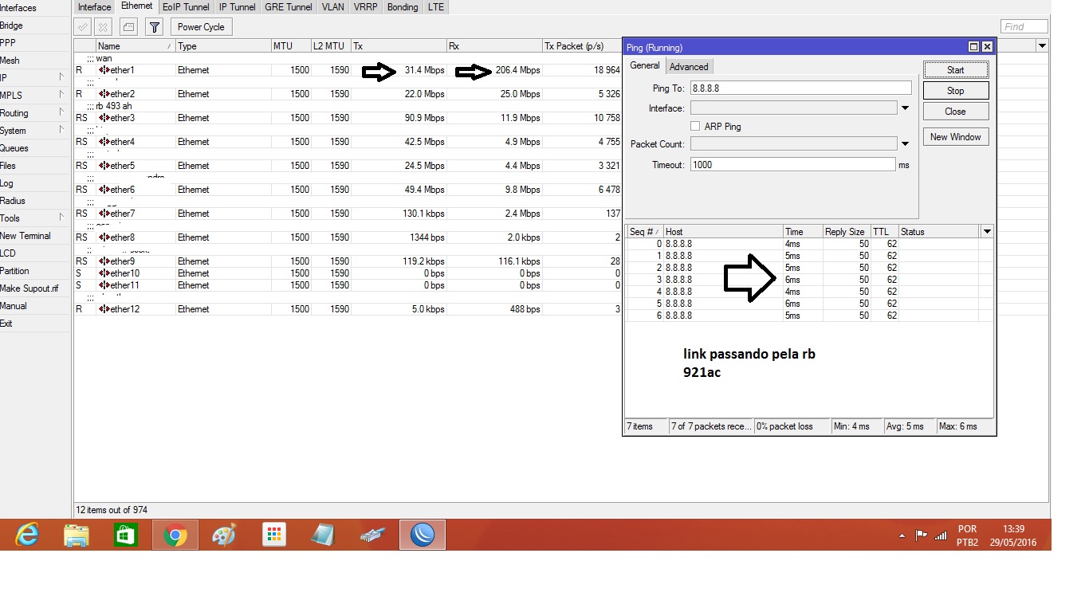This screenshot has width=1089, height=612.
Task: Sort by the Name column header
Action: point(136,46)
